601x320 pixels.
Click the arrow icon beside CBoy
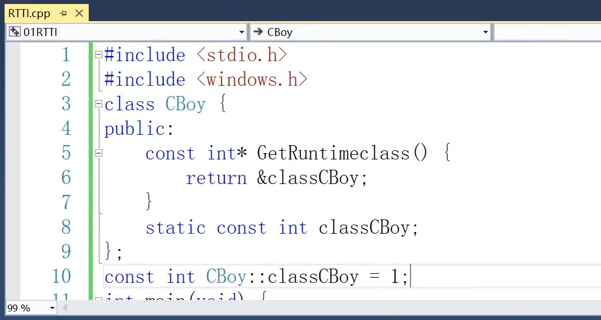258,32
